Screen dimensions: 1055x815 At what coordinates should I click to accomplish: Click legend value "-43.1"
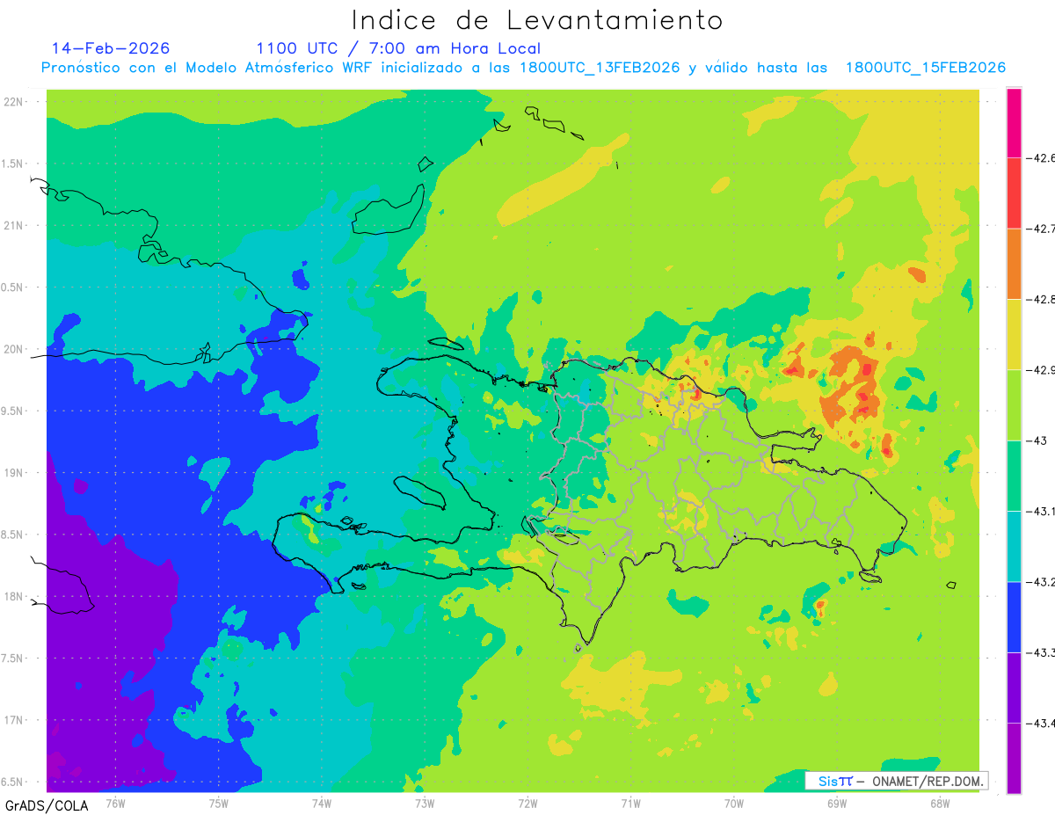click(x=1042, y=511)
